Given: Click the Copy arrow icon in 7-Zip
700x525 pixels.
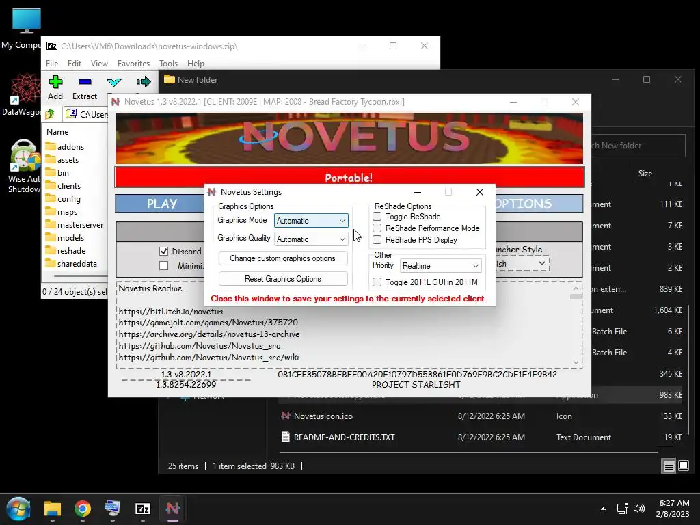Looking at the screenshot, I should click(144, 82).
